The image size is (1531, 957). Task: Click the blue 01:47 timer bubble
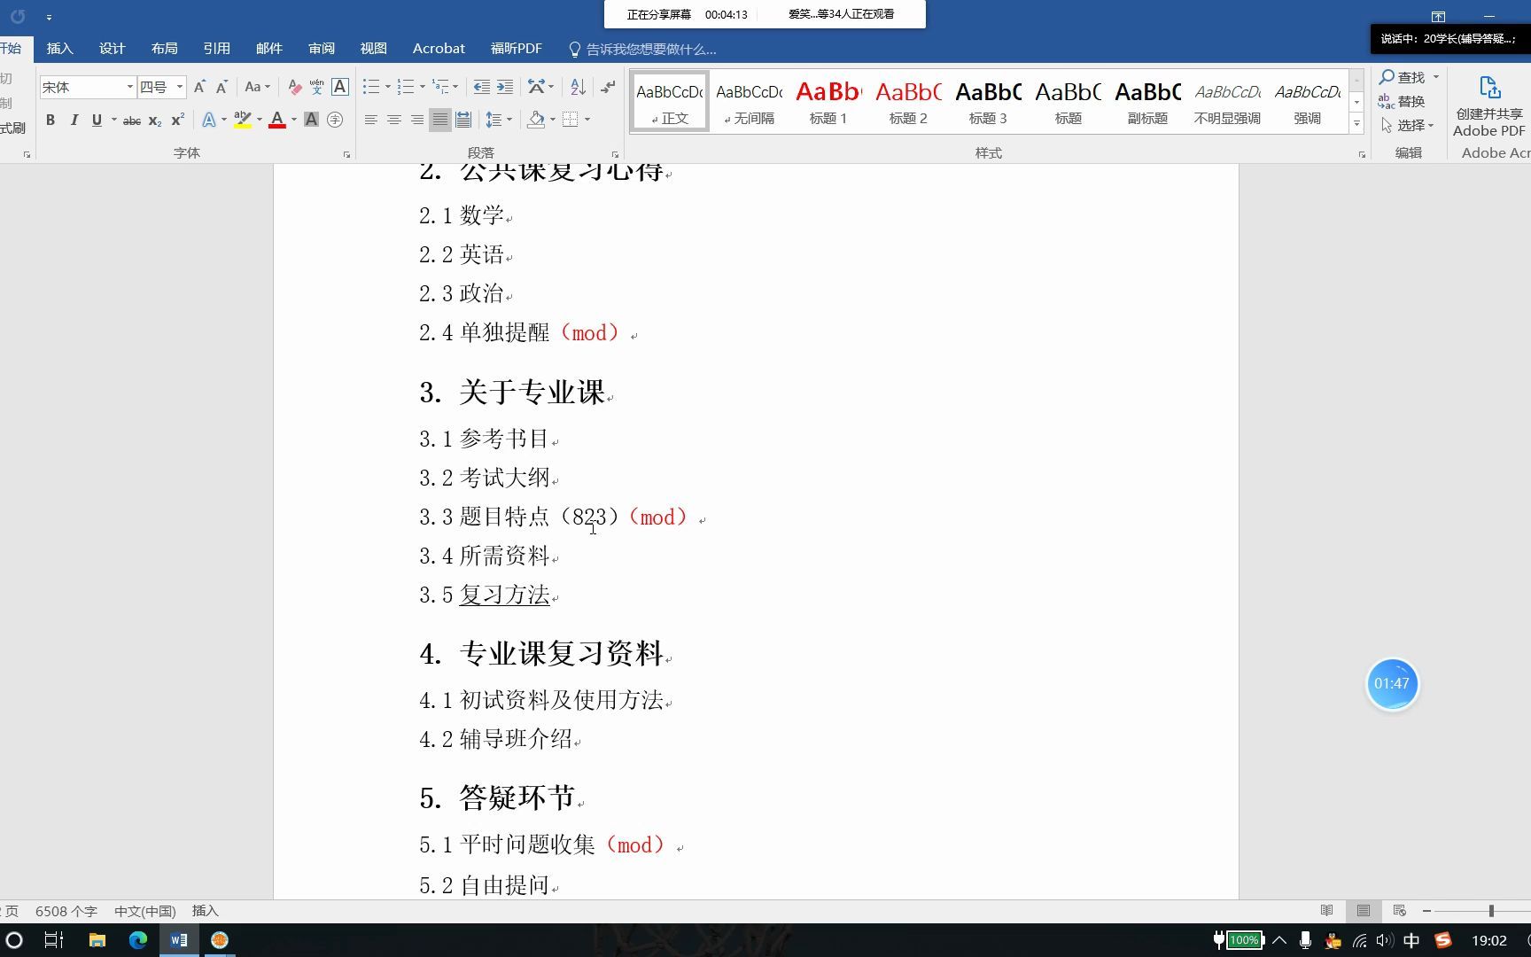tap(1392, 684)
